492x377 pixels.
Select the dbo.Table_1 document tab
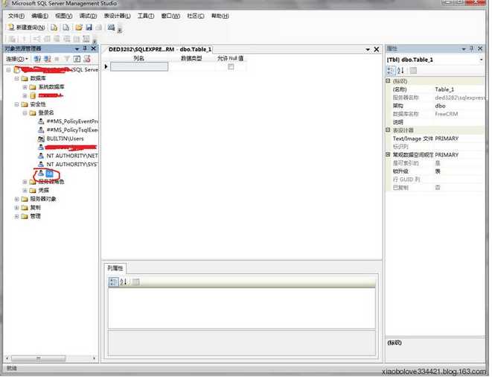[x=159, y=49]
